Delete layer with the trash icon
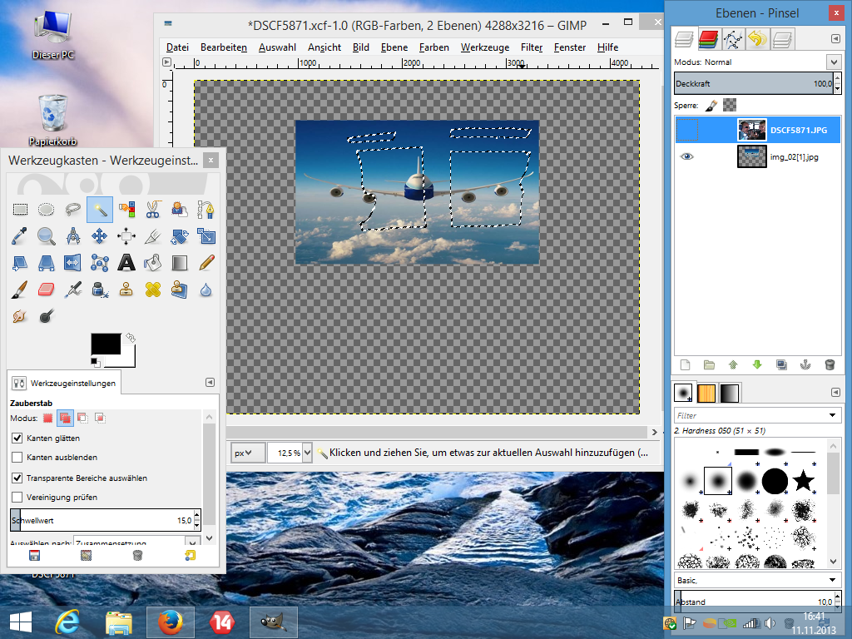The image size is (852, 639). coord(829,364)
